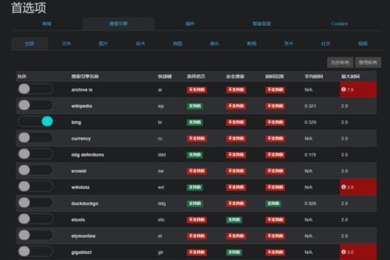Click the warning icon in archive is row
The height and width of the screenshot is (260, 390).
pos(344,89)
